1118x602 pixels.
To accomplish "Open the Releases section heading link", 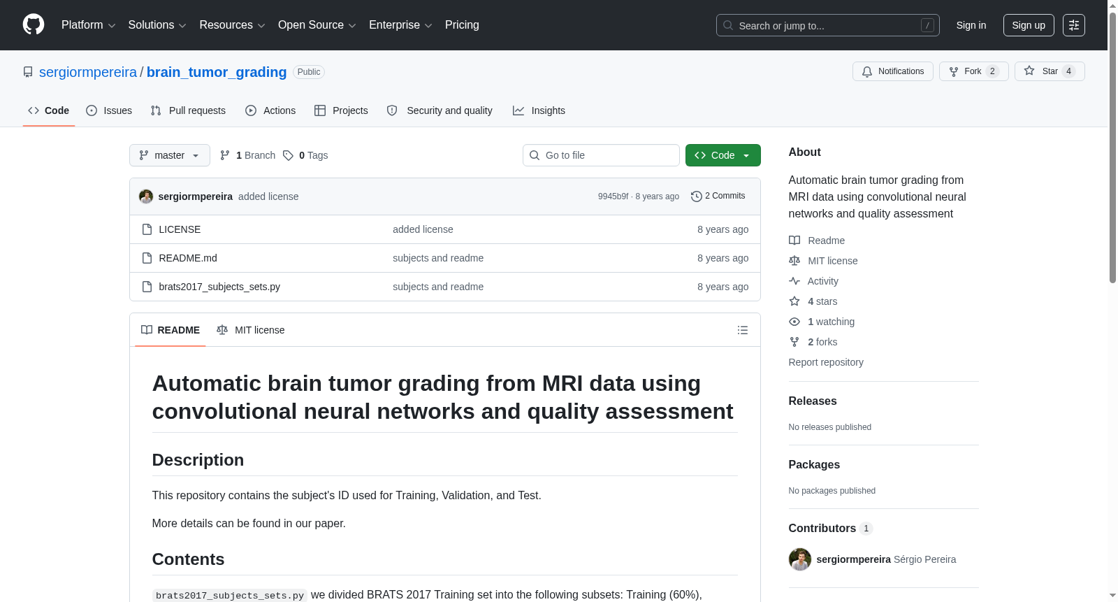I will pyautogui.click(x=813, y=401).
